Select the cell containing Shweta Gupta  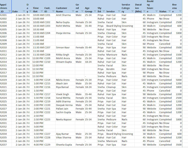pyautogui.click(x=65, y=145)
